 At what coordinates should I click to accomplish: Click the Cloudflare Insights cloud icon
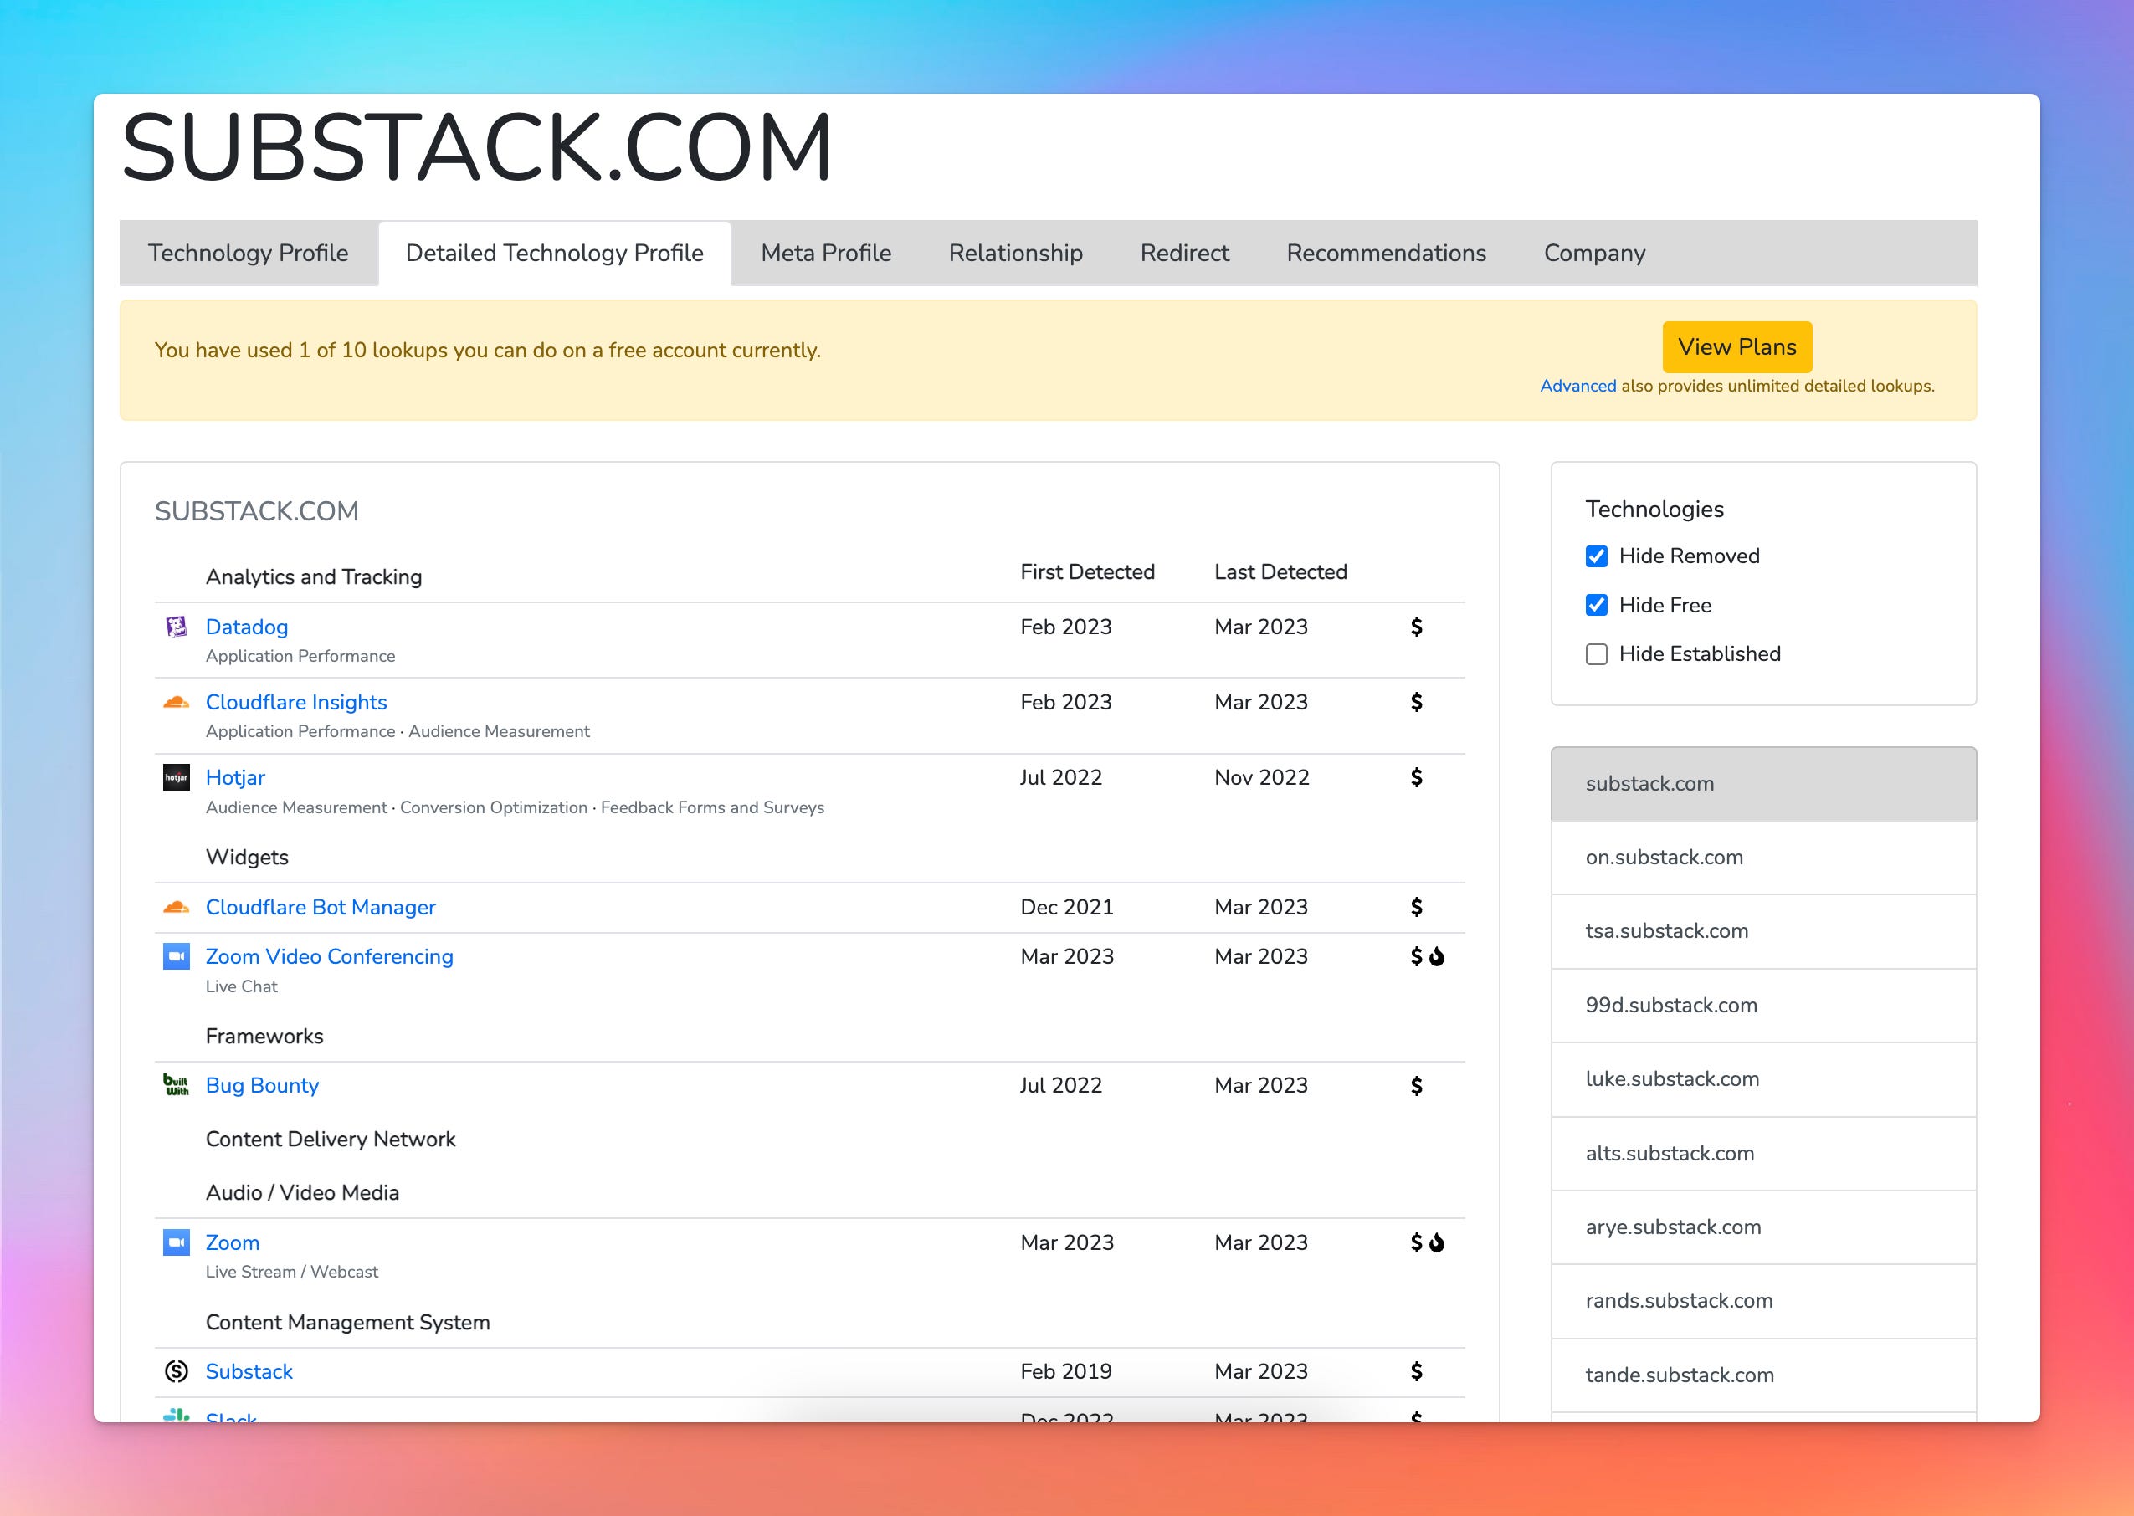[x=176, y=702]
